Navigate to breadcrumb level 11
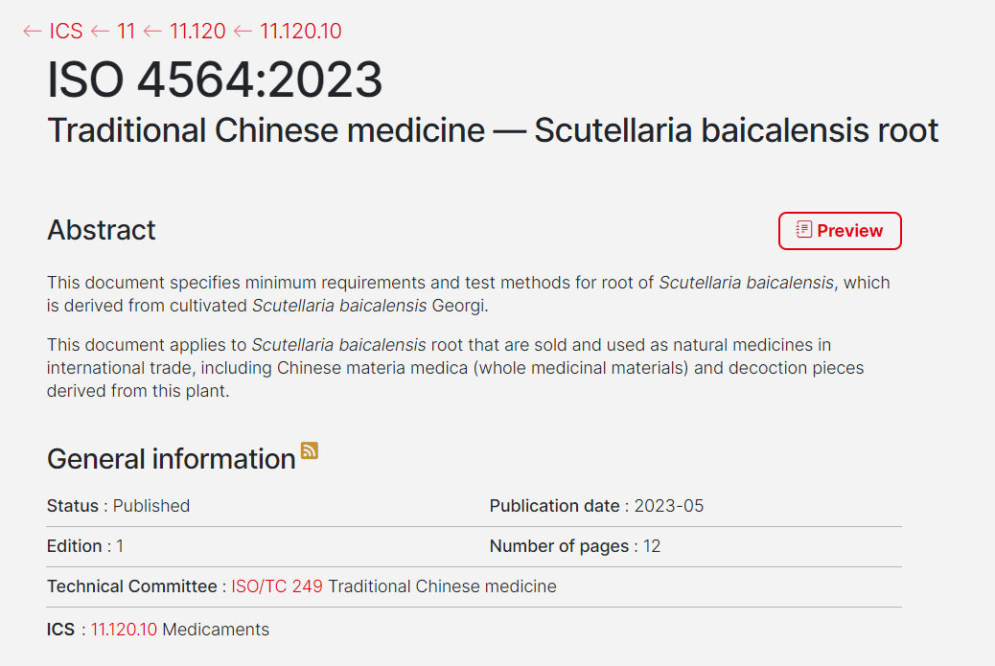Image resolution: width=995 pixels, height=666 pixels. point(126,32)
